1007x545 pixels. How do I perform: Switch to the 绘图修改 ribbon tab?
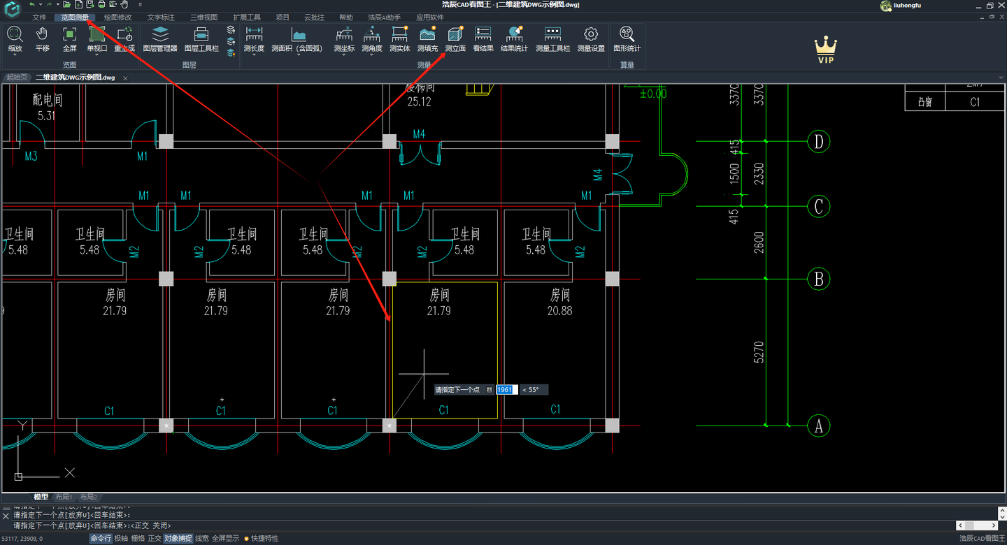coord(117,17)
